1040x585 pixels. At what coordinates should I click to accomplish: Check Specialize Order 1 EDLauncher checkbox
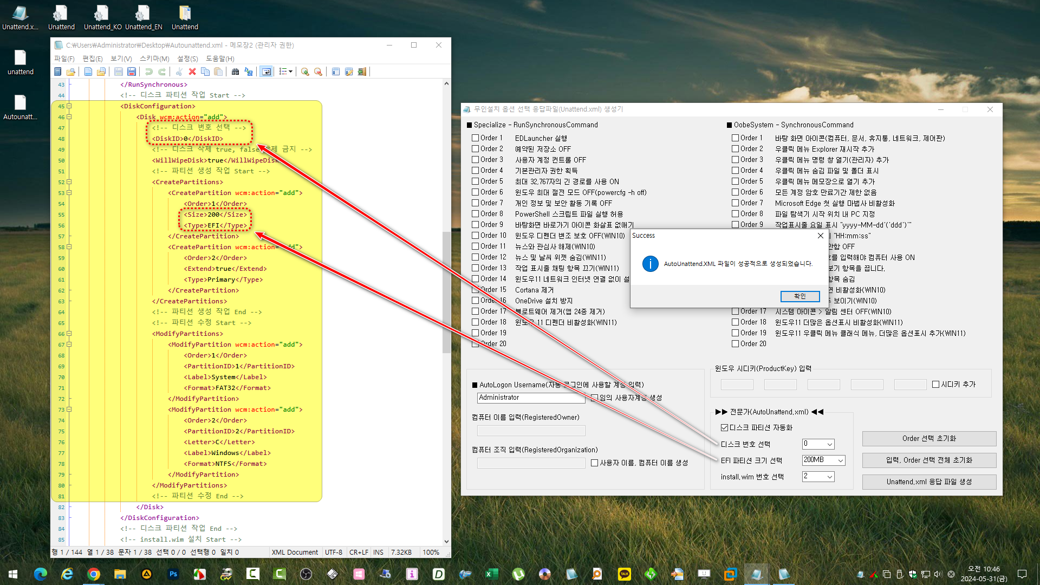point(475,138)
